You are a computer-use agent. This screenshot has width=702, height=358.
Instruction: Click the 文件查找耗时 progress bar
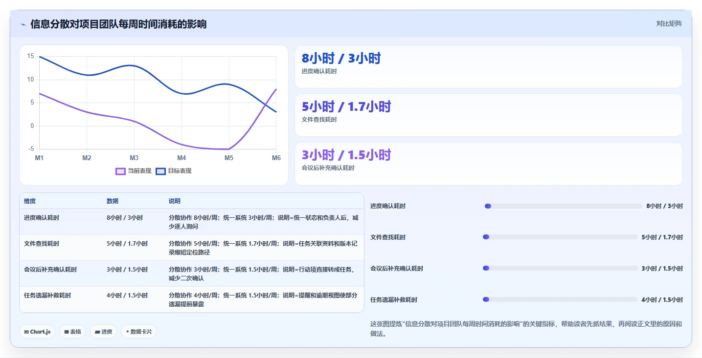[560, 237]
